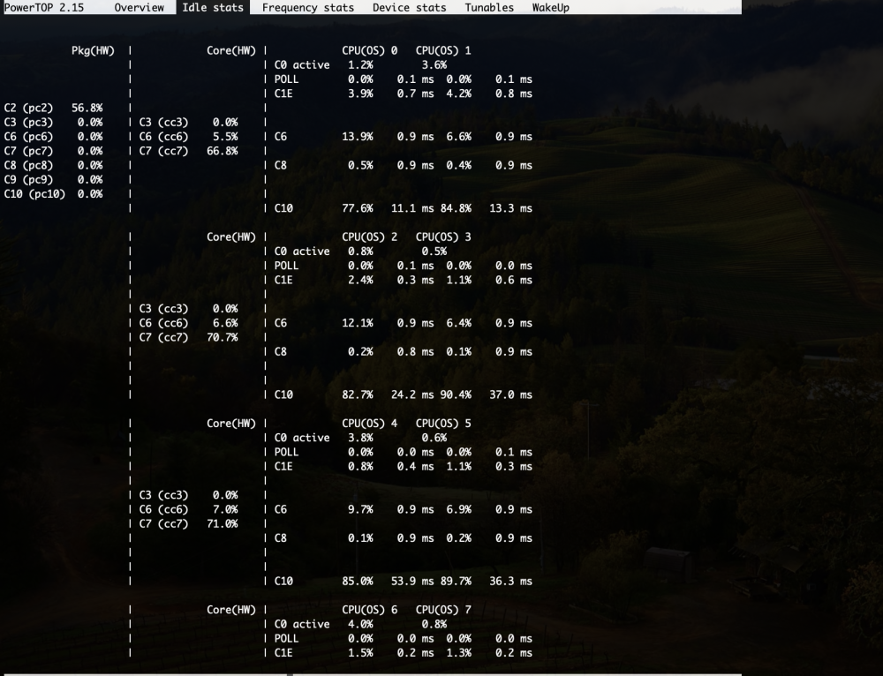This screenshot has height=676, width=883.
Task: Click the 85.0% C10 residency value
Action: tap(358, 581)
